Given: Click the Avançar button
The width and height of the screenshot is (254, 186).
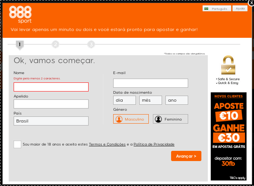Looking at the screenshot, I should tap(186, 156).
